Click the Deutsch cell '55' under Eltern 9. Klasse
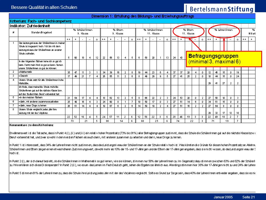The width and height of the screenshot is (266, 200). click(x=111, y=76)
